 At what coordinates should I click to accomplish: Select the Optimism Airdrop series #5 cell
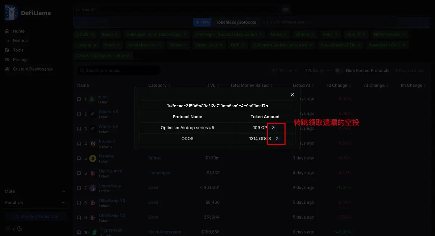187,128
